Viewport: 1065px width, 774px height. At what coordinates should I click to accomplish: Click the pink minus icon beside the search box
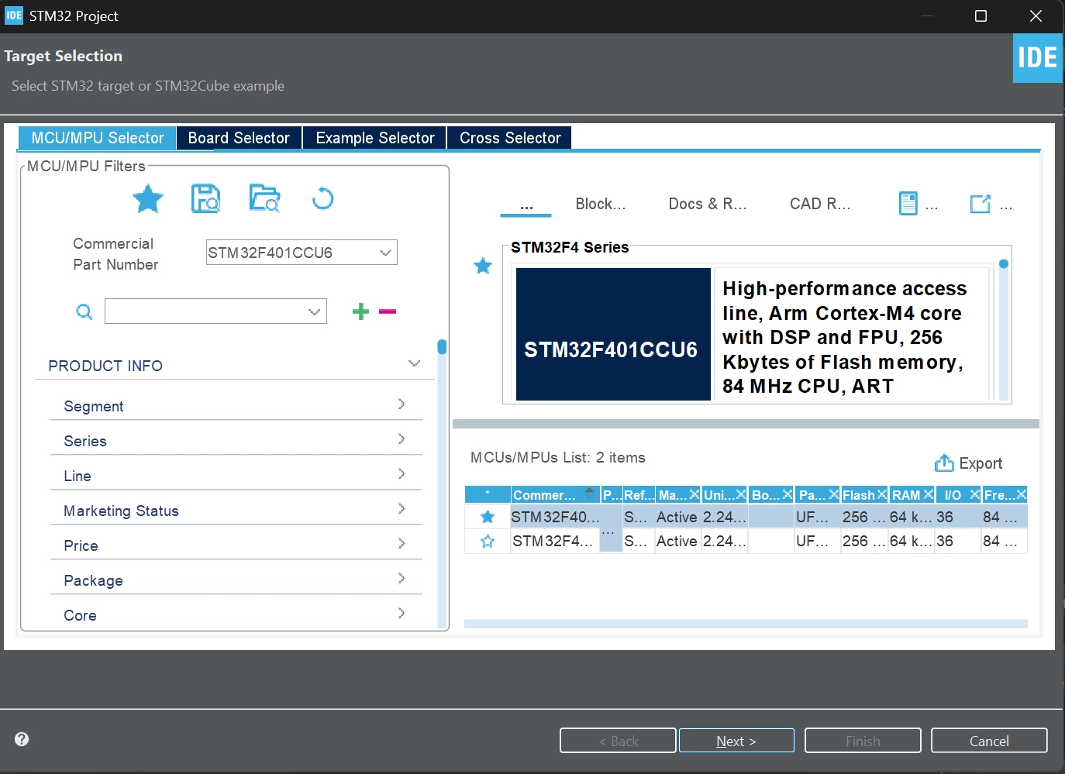tap(388, 311)
